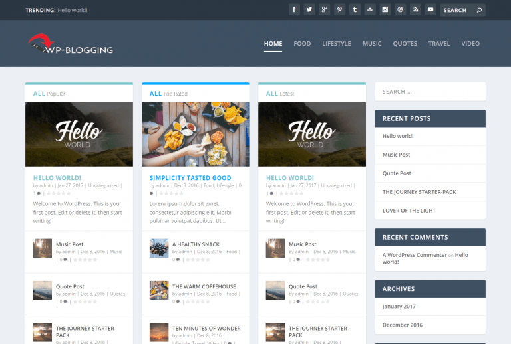The height and width of the screenshot is (344, 511).
Task: Click star rating for The Warm Coffeehouse
Action: point(198,301)
